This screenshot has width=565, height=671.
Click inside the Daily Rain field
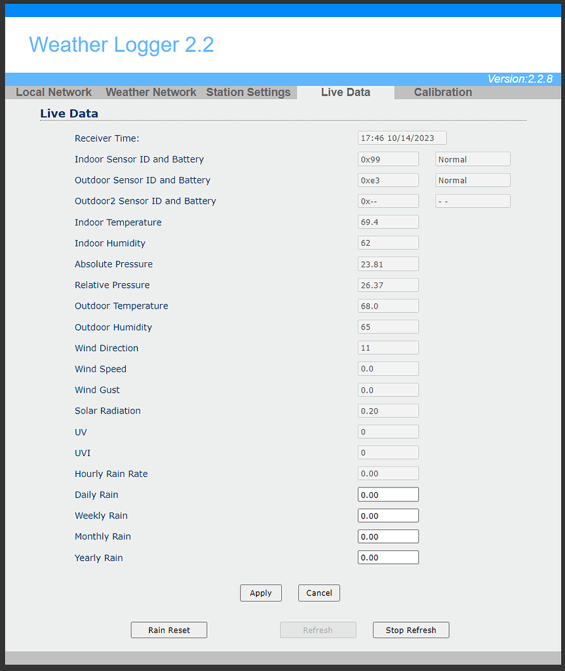click(x=387, y=494)
